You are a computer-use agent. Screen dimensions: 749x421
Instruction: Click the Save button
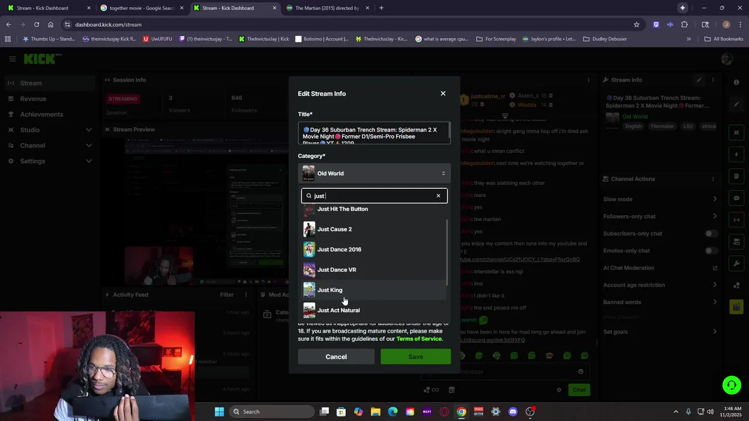(x=415, y=357)
